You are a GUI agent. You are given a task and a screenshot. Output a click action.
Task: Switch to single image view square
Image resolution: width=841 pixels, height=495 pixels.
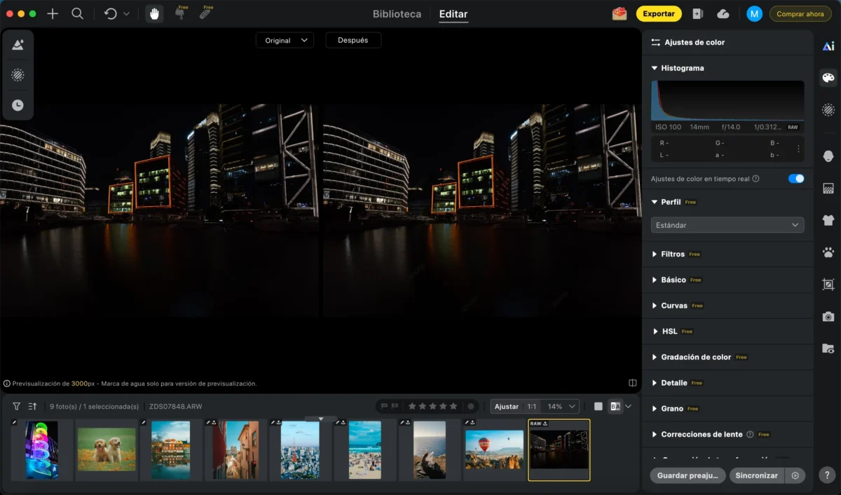pyautogui.click(x=598, y=407)
